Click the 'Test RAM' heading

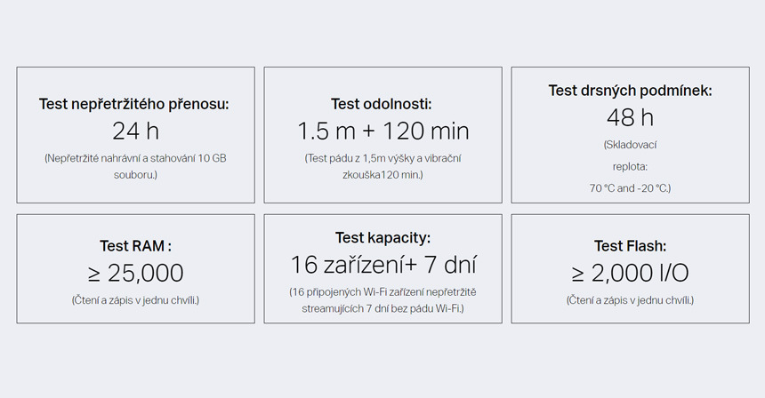[x=135, y=246]
